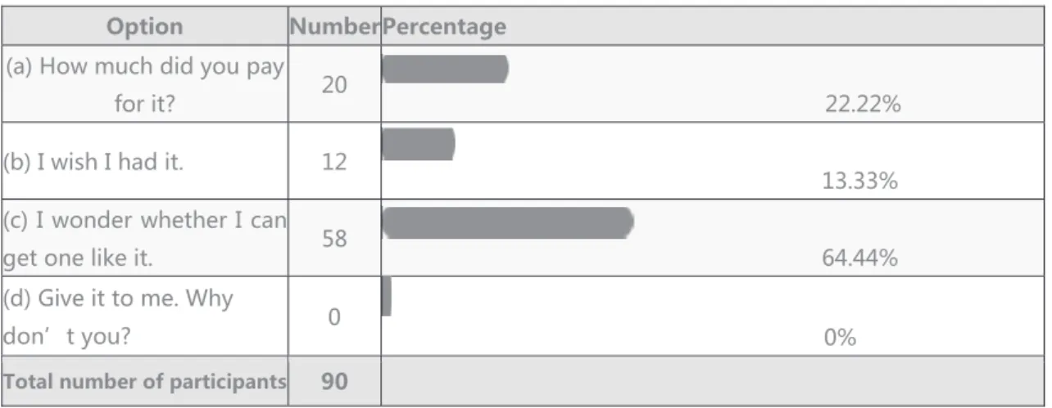Click the Percentage column header
Screen dimensions: 1052x408
(445, 27)
